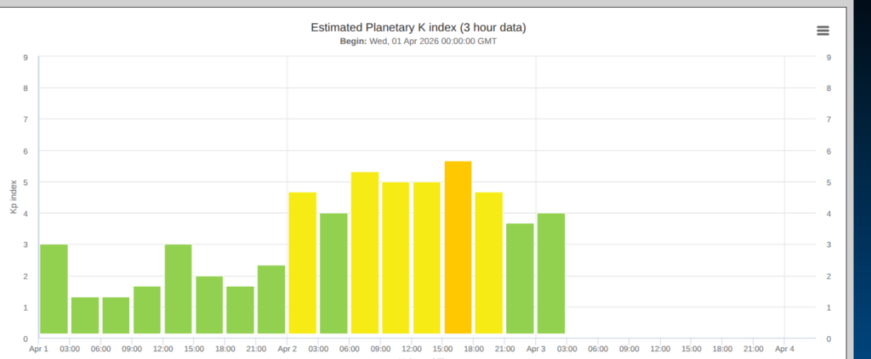Click the 'Apr 2' x-axis label

(287, 348)
